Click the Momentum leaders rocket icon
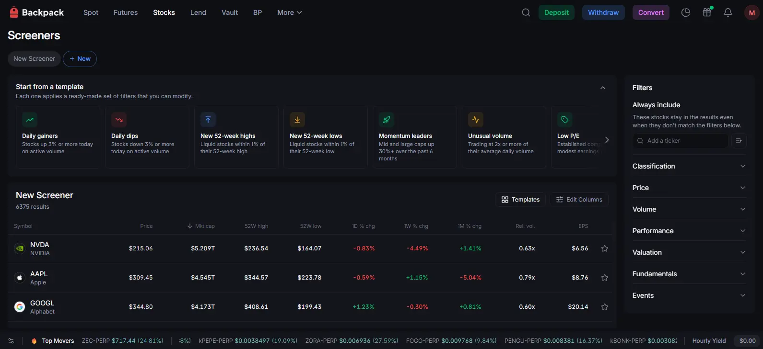 tap(387, 120)
